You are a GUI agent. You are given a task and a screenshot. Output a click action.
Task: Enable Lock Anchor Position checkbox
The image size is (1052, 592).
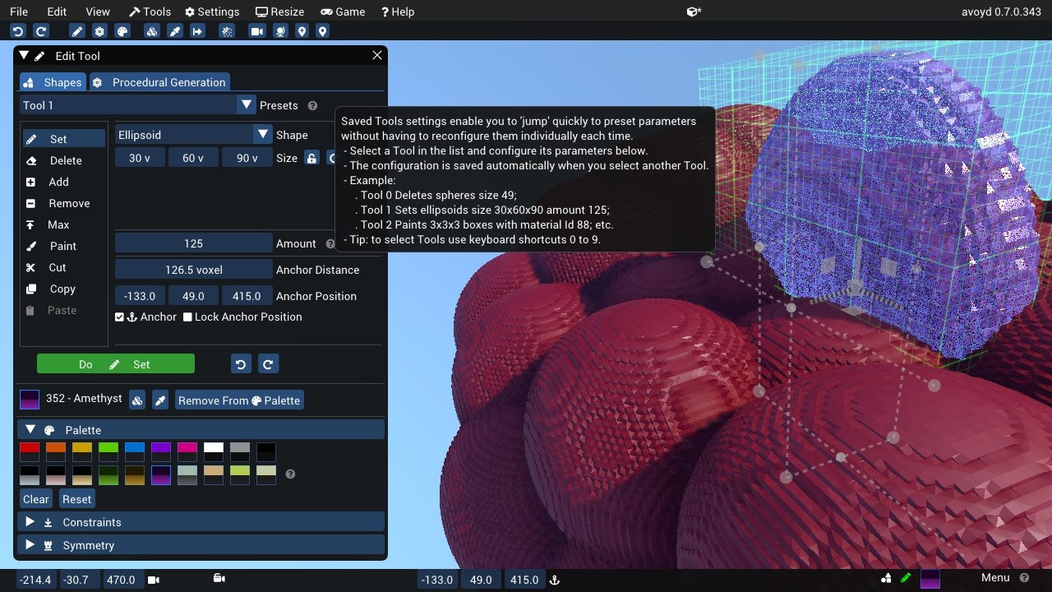[x=187, y=317]
